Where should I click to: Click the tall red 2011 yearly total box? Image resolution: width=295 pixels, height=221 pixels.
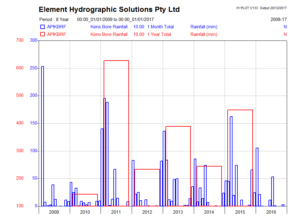(116, 61)
